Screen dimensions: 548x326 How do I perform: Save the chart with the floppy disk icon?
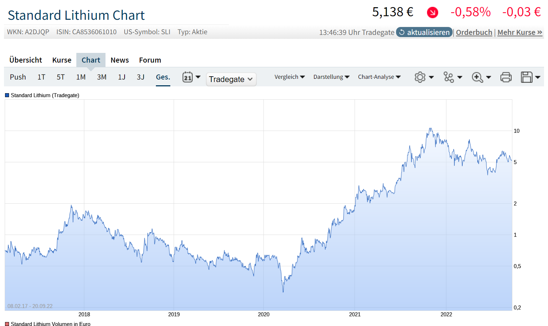coord(527,77)
